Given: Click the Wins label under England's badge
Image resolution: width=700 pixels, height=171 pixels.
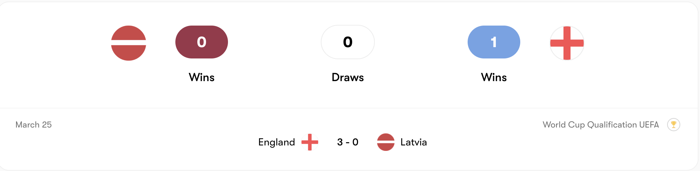Looking at the screenshot, I should coord(494,77).
